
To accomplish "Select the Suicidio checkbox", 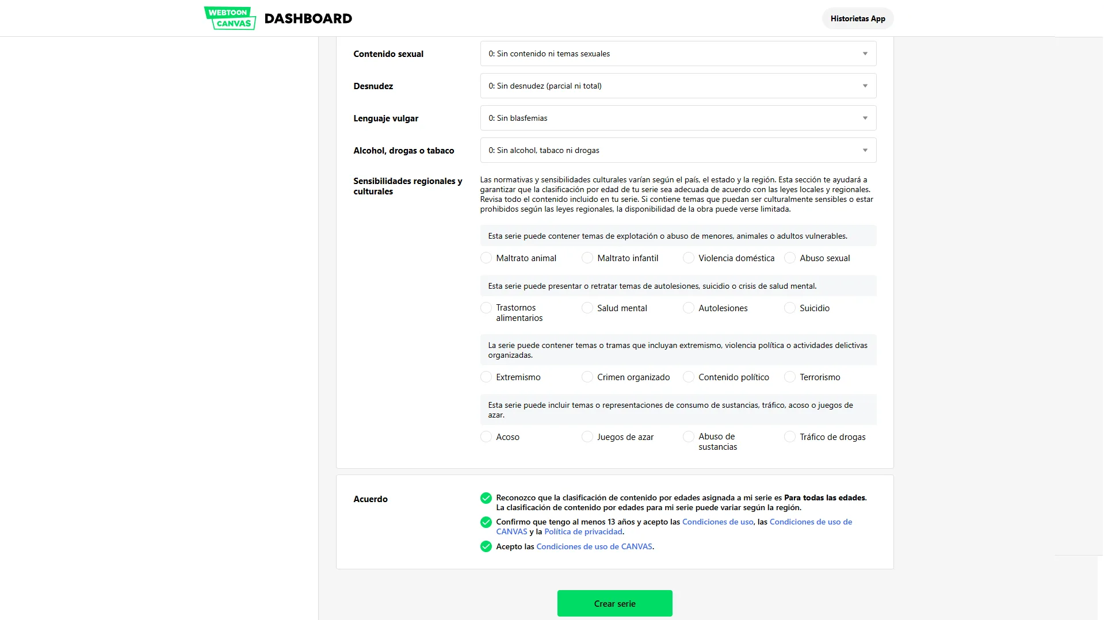I will point(790,308).
